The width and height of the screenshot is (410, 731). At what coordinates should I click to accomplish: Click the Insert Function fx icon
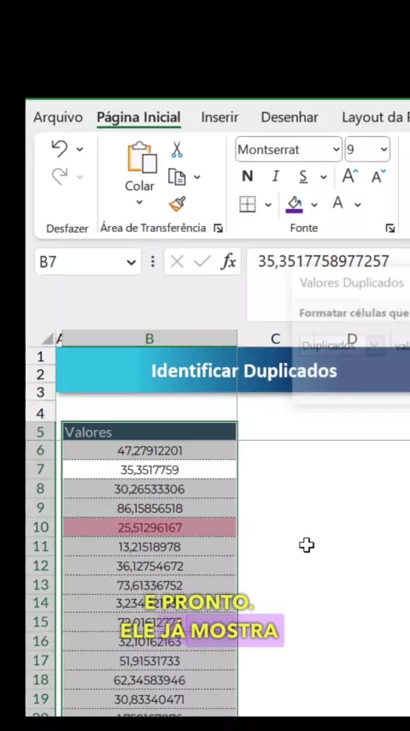click(x=229, y=262)
